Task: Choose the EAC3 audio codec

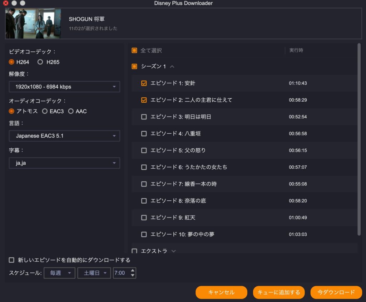Action: [45, 111]
